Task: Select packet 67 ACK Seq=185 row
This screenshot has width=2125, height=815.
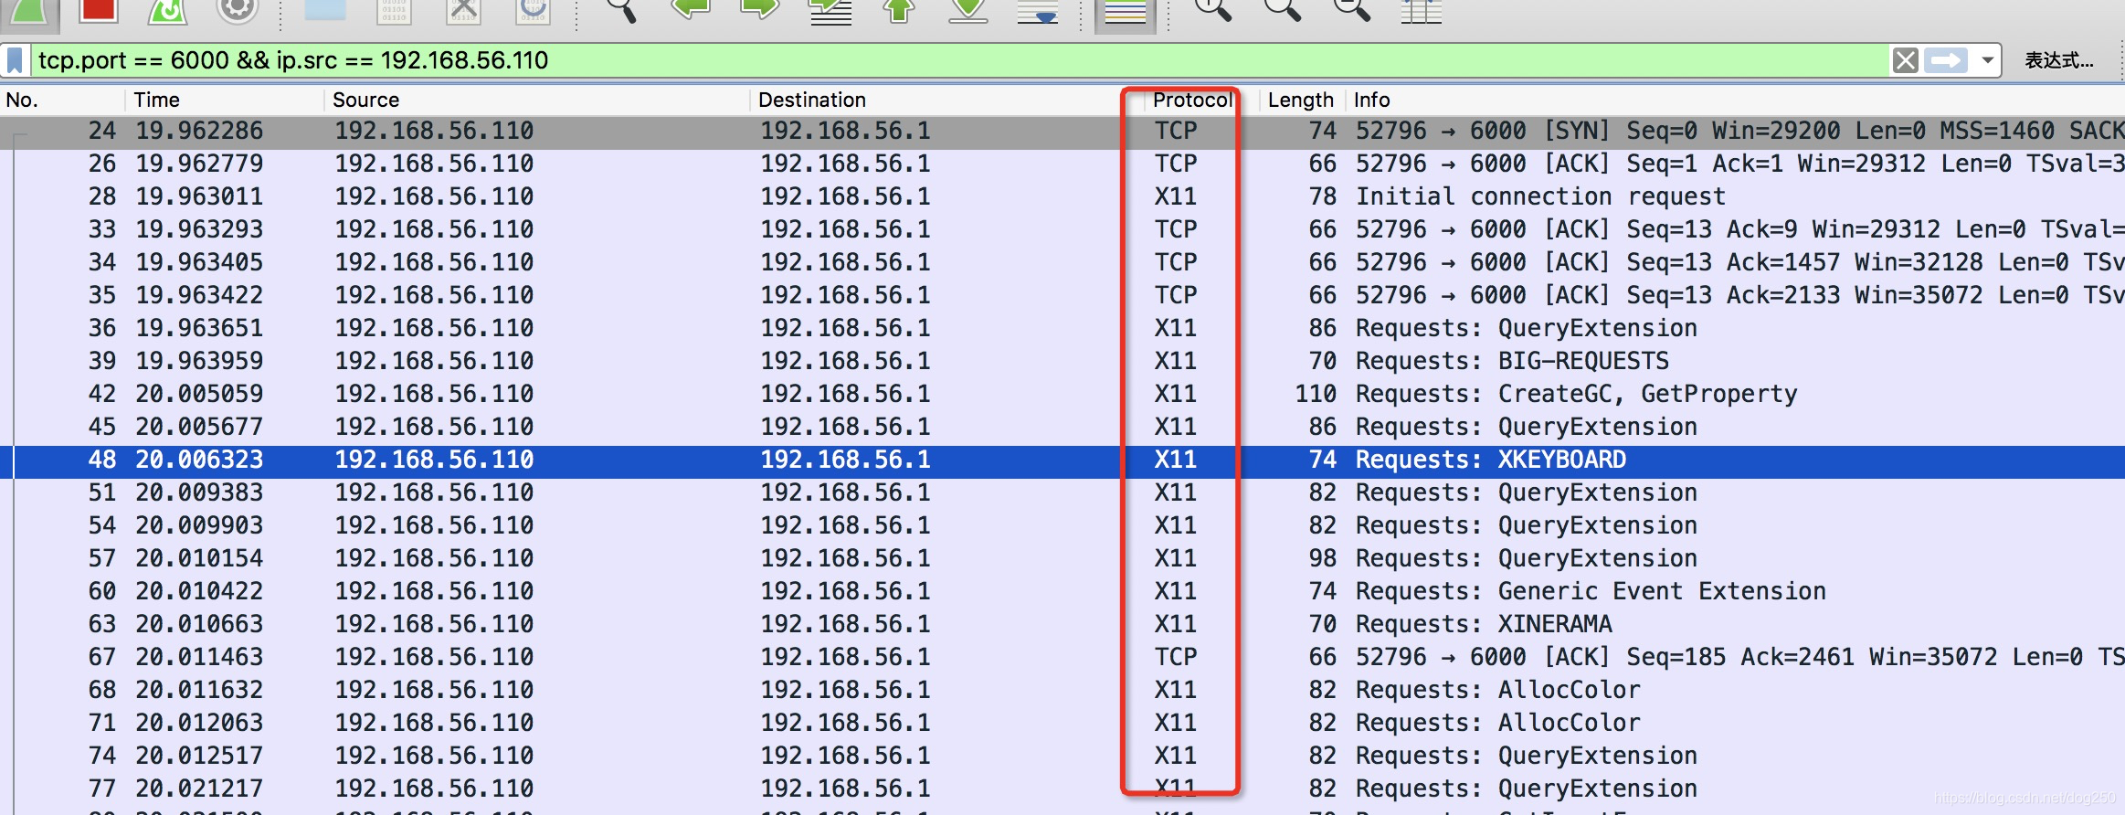Action: (1062, 657)
